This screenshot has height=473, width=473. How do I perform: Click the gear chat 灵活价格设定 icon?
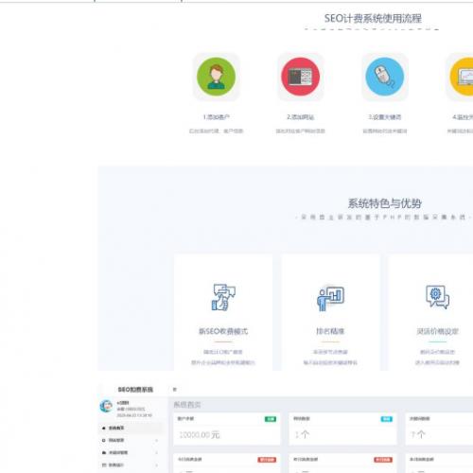[x=437, y=297]
